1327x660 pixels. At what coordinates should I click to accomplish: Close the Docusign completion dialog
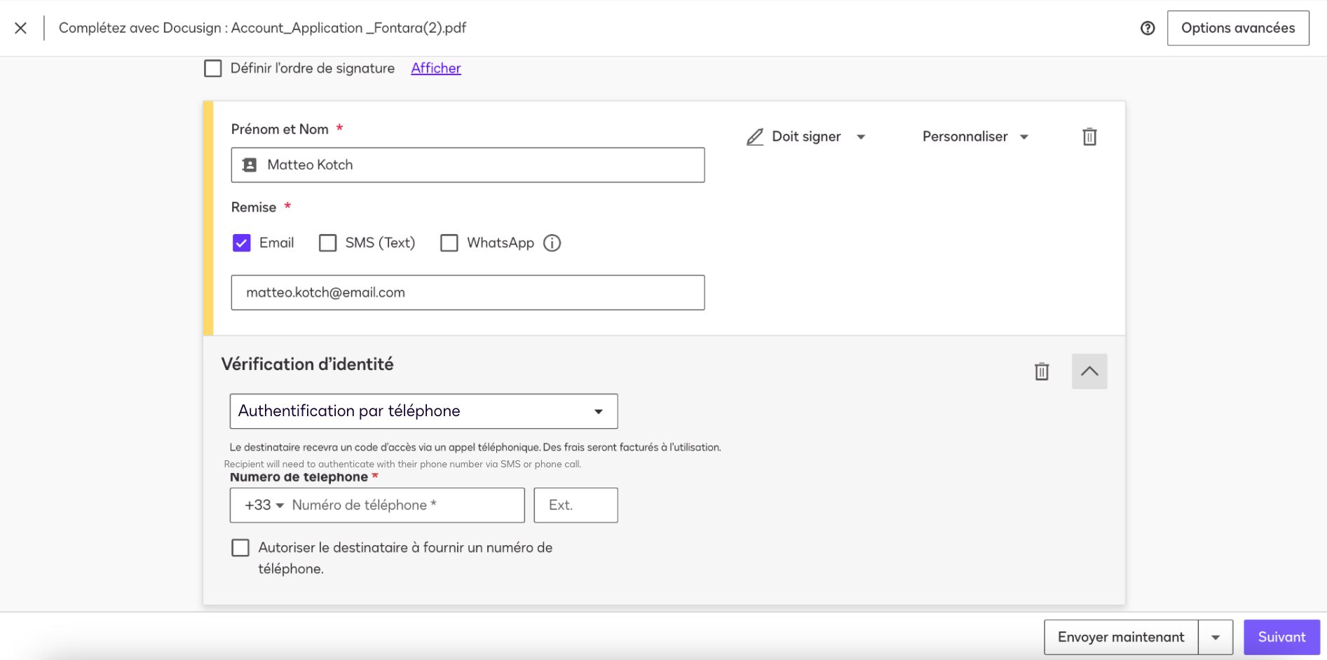(21, 28)
